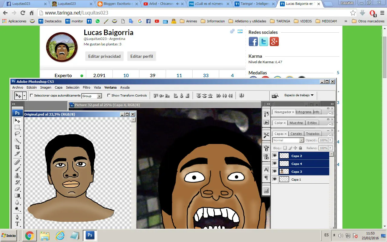The width and height of the screenshot is (387, 242).
Task: Open the History panel icon in dock
Action: tap(266, 114)
